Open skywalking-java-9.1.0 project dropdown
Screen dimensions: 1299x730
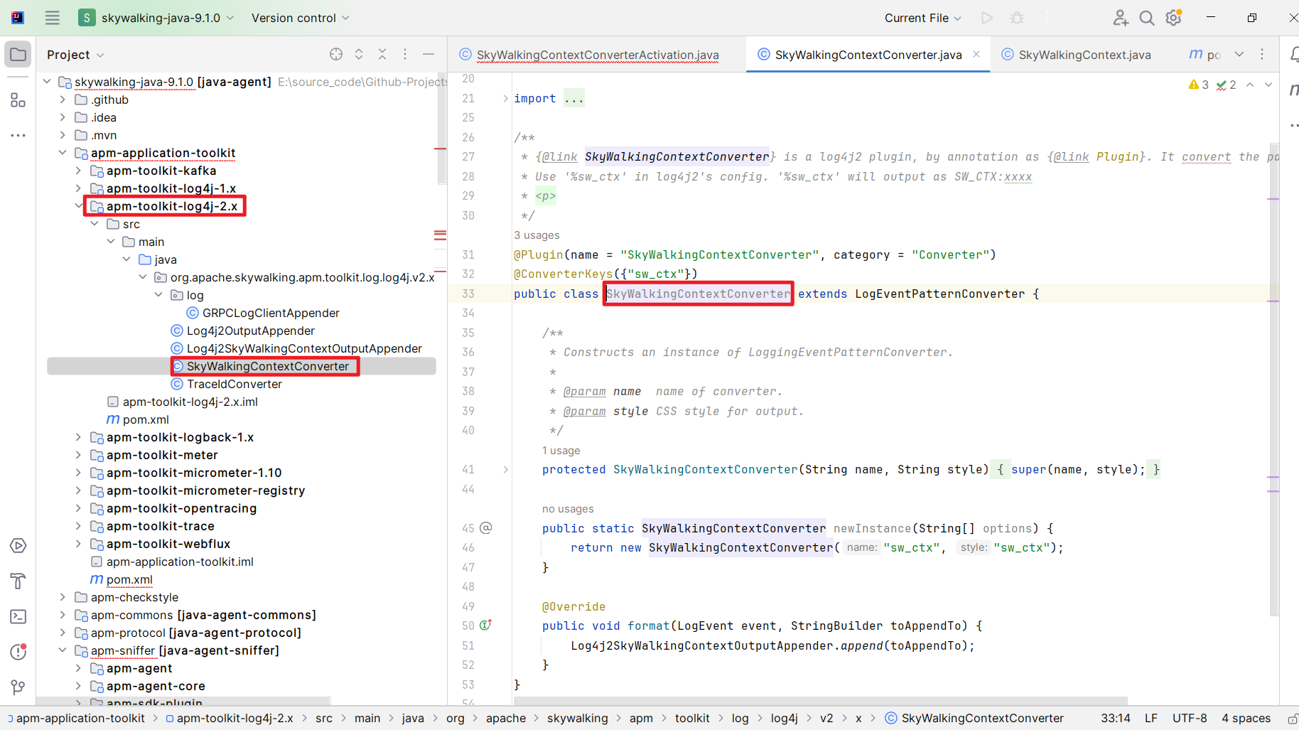[156, 18]
